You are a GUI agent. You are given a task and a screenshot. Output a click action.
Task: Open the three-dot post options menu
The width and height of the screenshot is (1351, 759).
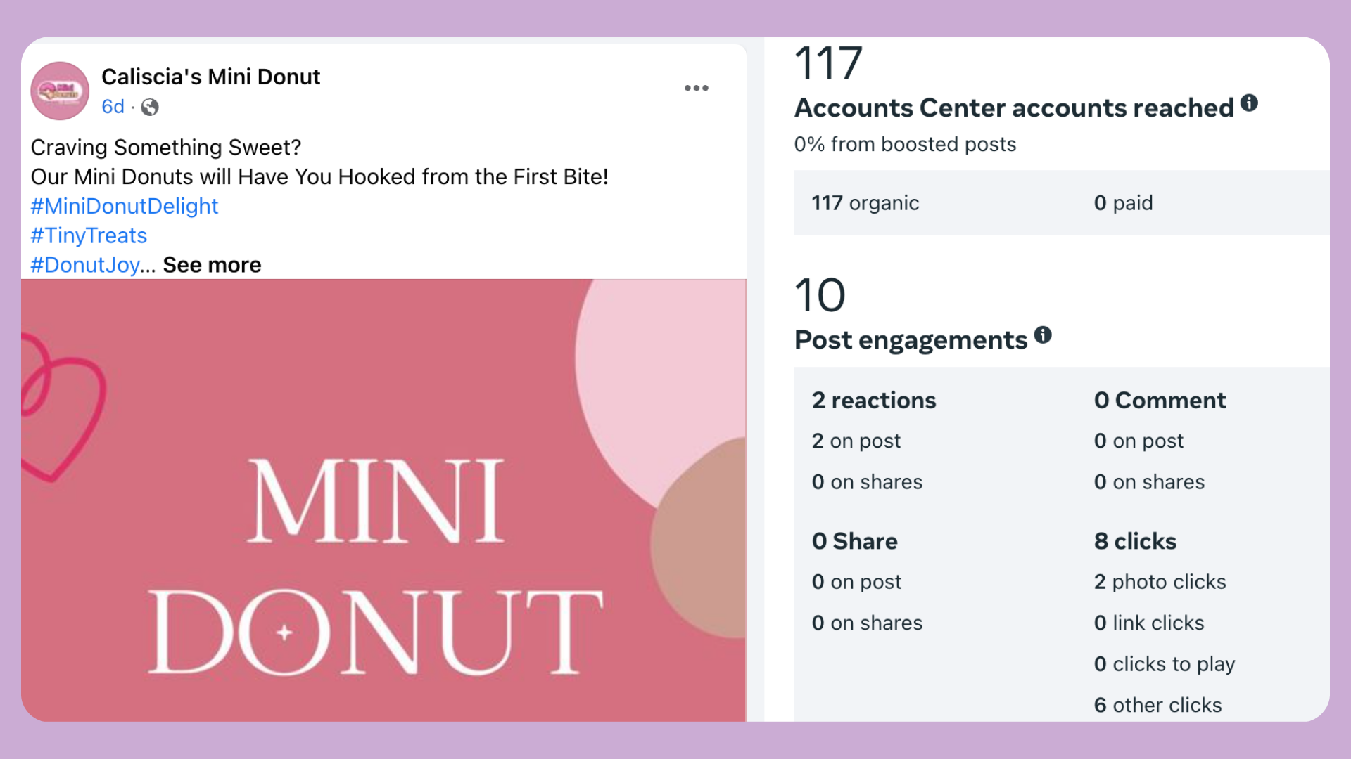click(696, 88)
